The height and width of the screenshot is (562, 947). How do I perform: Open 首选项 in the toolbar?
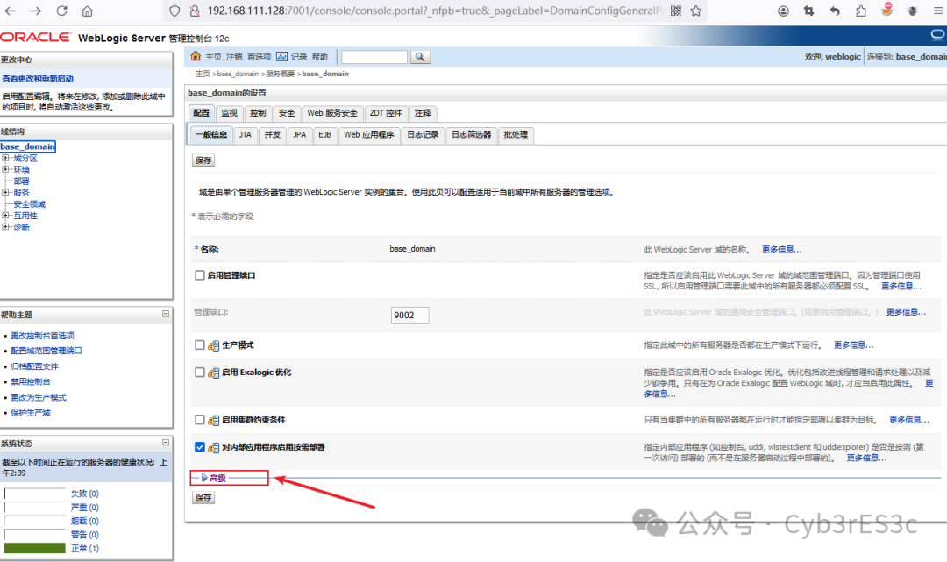(x=259, y=57)
